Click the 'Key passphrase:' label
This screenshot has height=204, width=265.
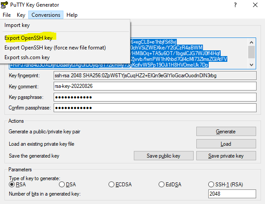pos(26,97)
